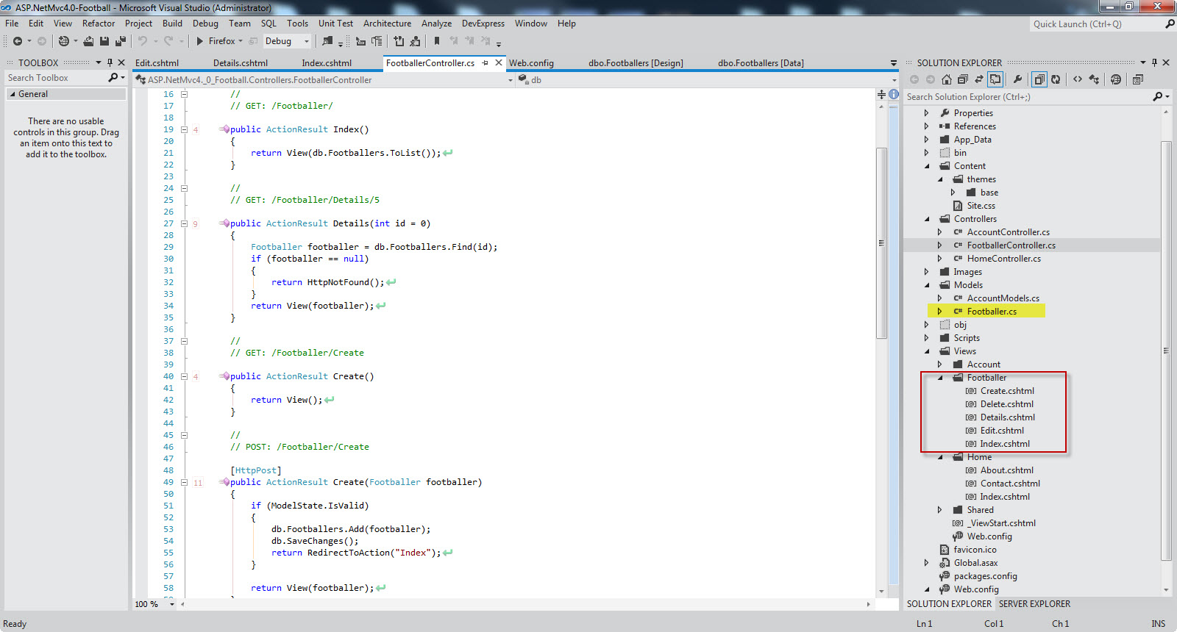Select Footballer.cs in the Models folder
The width and height of the screenshot is (1177, 632).
(992, 312)
